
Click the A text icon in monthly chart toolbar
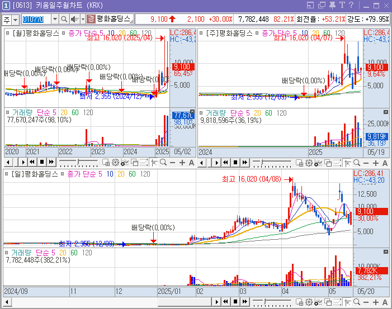[191, 163]
